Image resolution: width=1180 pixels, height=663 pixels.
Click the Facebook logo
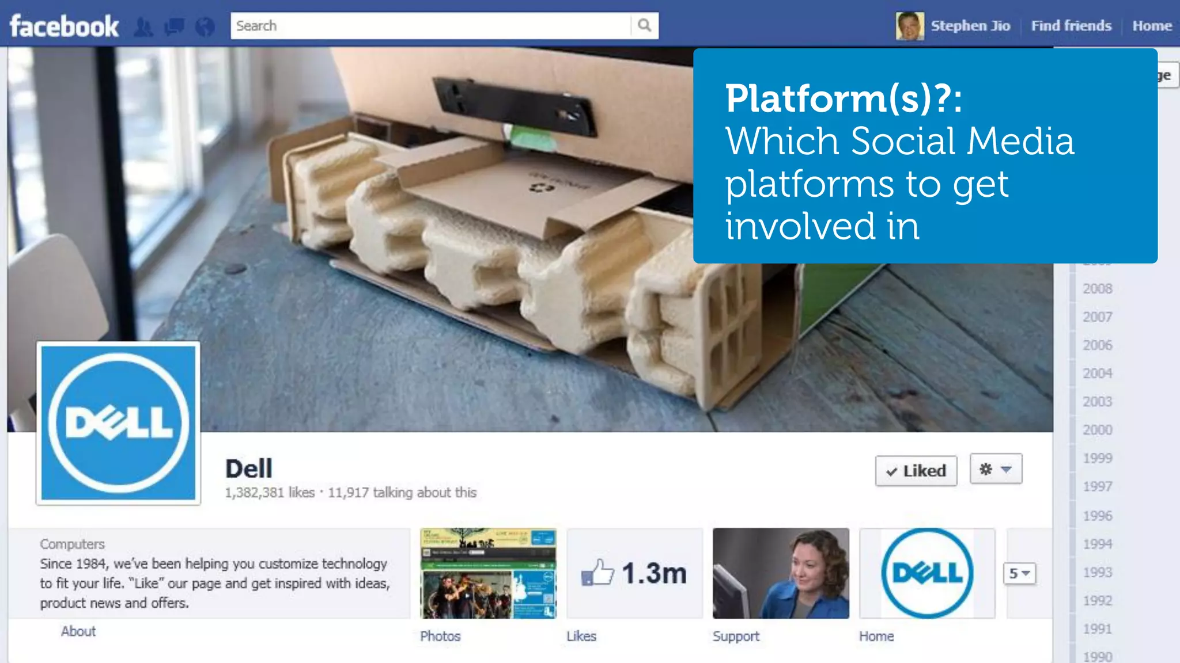[x=64, y=26]
